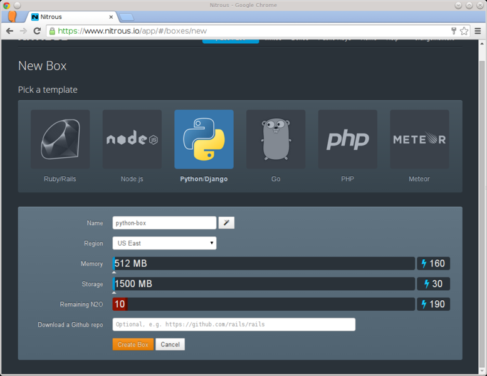Click the browser forward arrow

[24, 31]
